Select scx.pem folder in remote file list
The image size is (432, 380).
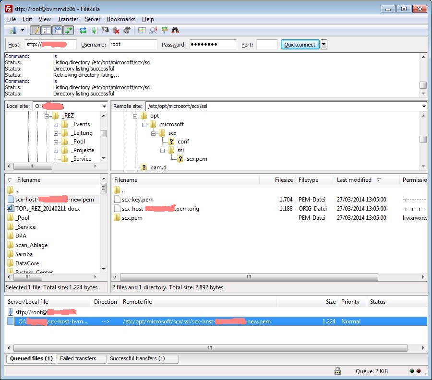(132, 218)
